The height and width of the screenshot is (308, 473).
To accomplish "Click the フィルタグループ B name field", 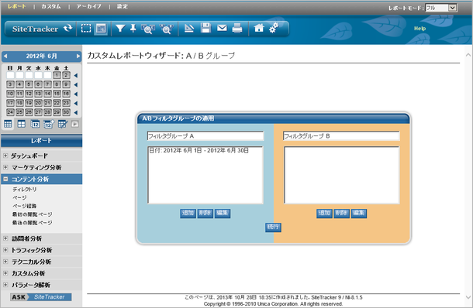I will pyautogui.click(x=341, y=136).
